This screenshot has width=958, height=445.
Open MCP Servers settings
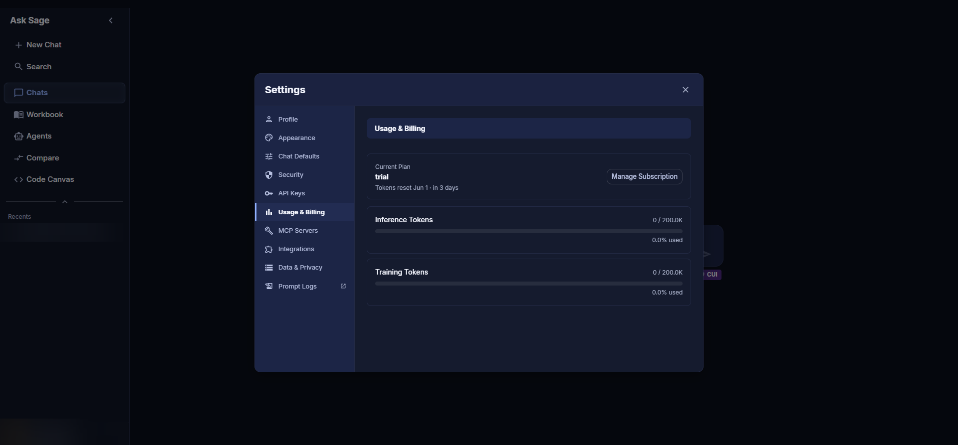304,231
